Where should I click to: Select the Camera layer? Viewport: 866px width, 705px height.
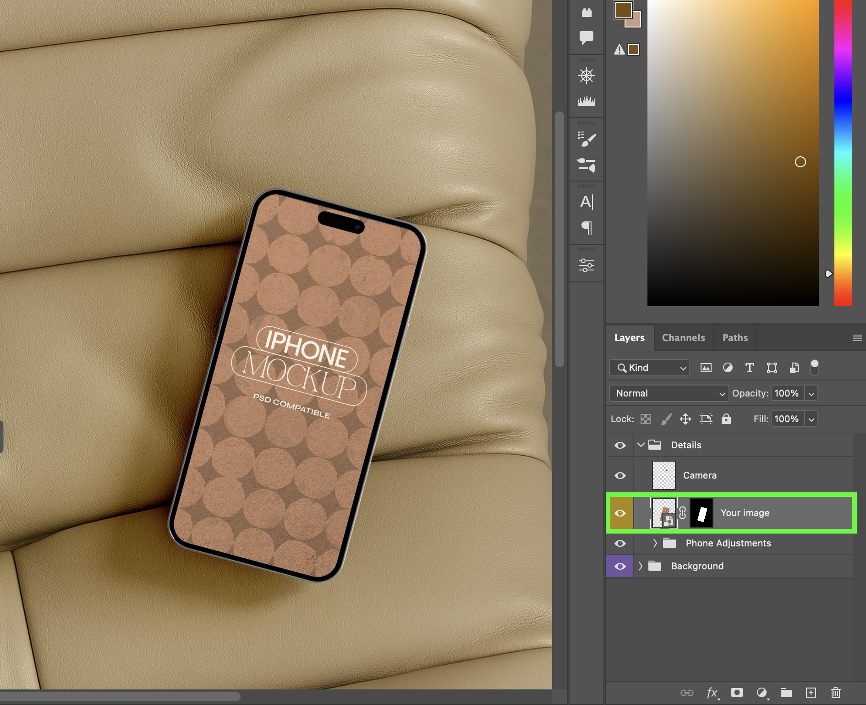743,475
